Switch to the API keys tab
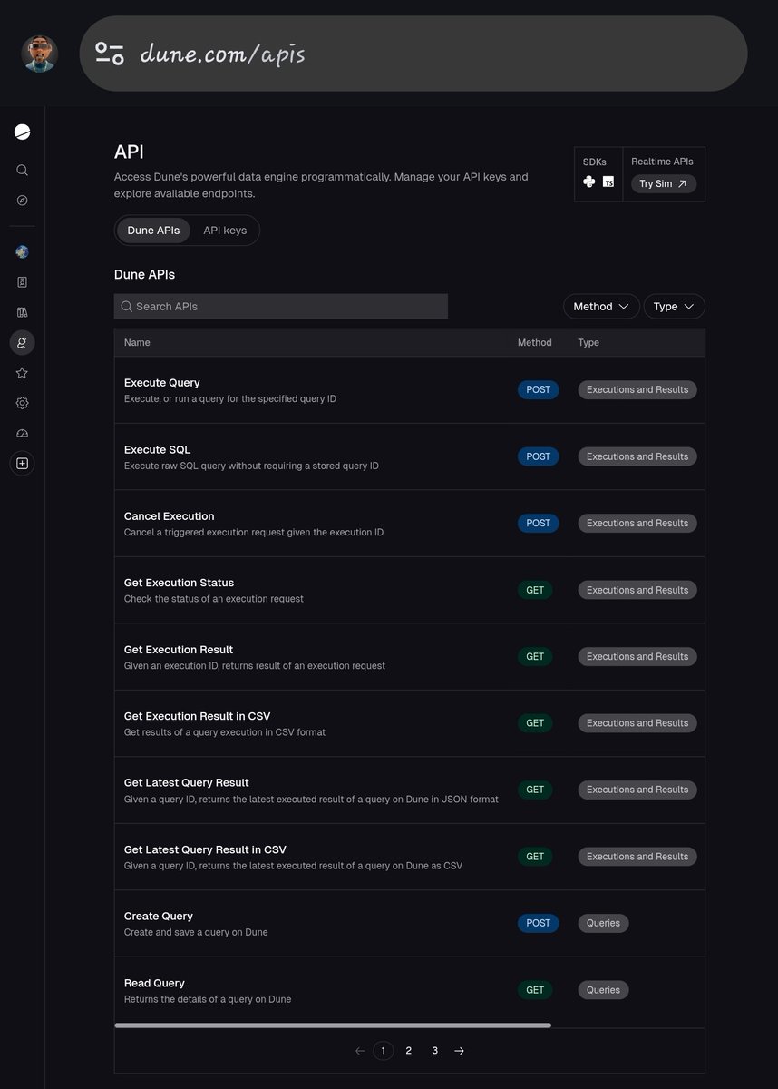 pos(224,230)
